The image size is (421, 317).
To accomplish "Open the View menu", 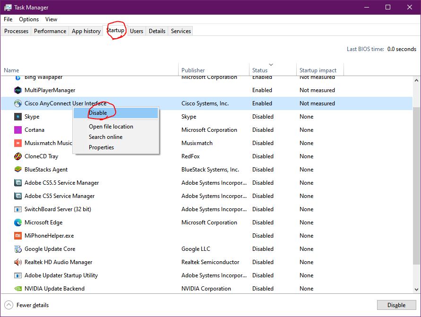I will (51, 19).
